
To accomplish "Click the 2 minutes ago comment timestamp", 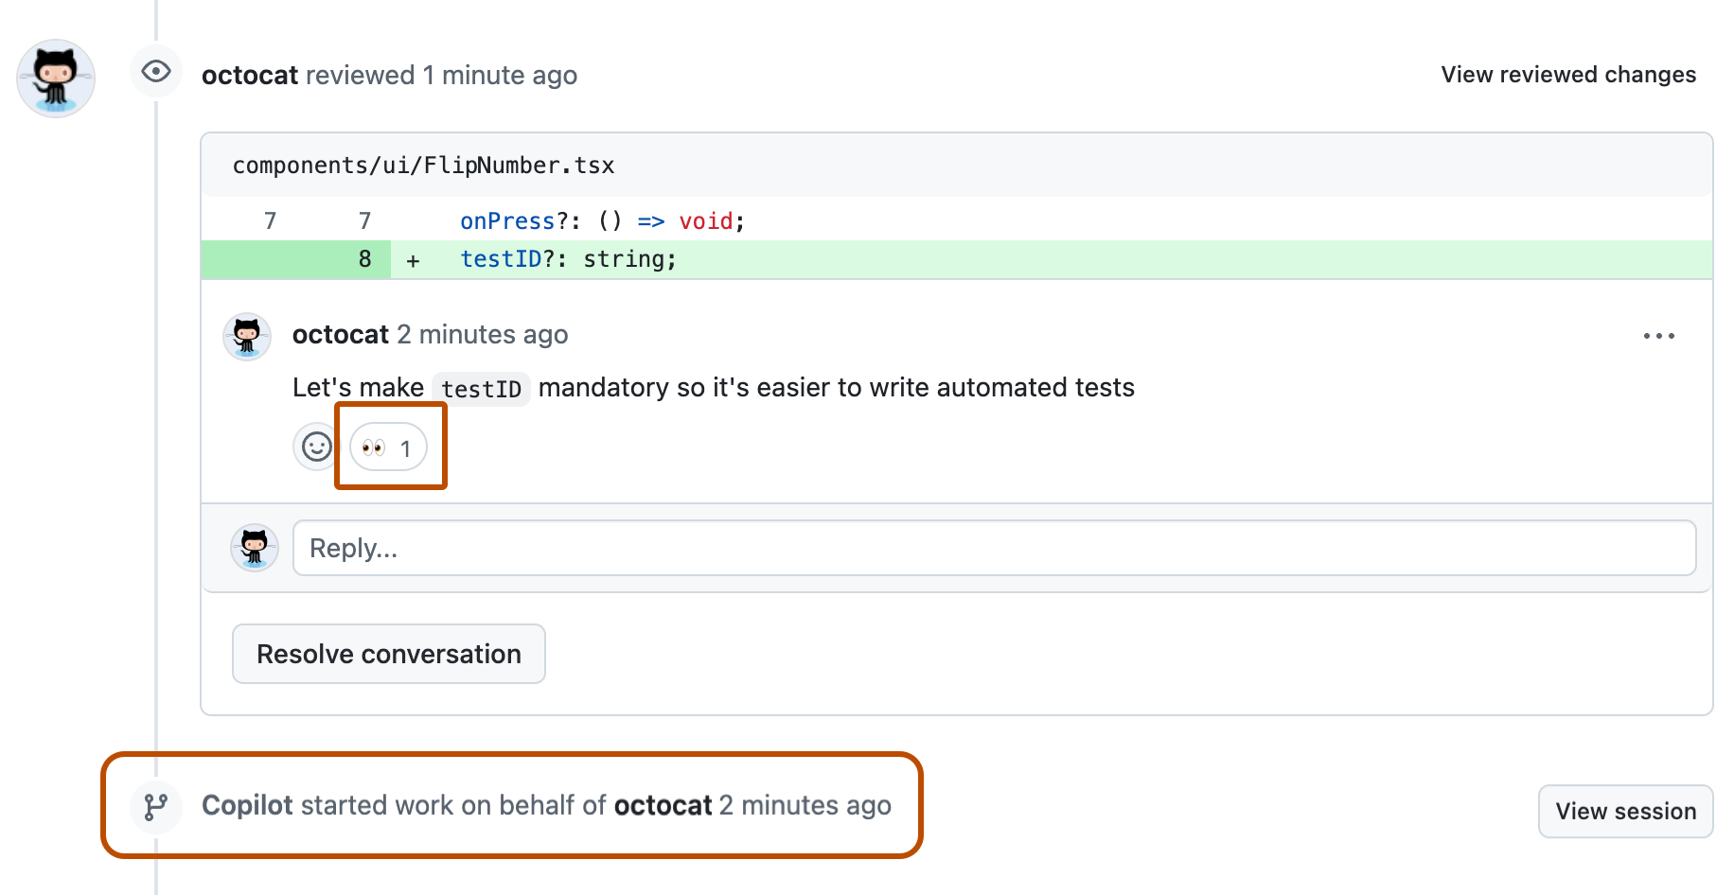I will [x=483, y=334].
